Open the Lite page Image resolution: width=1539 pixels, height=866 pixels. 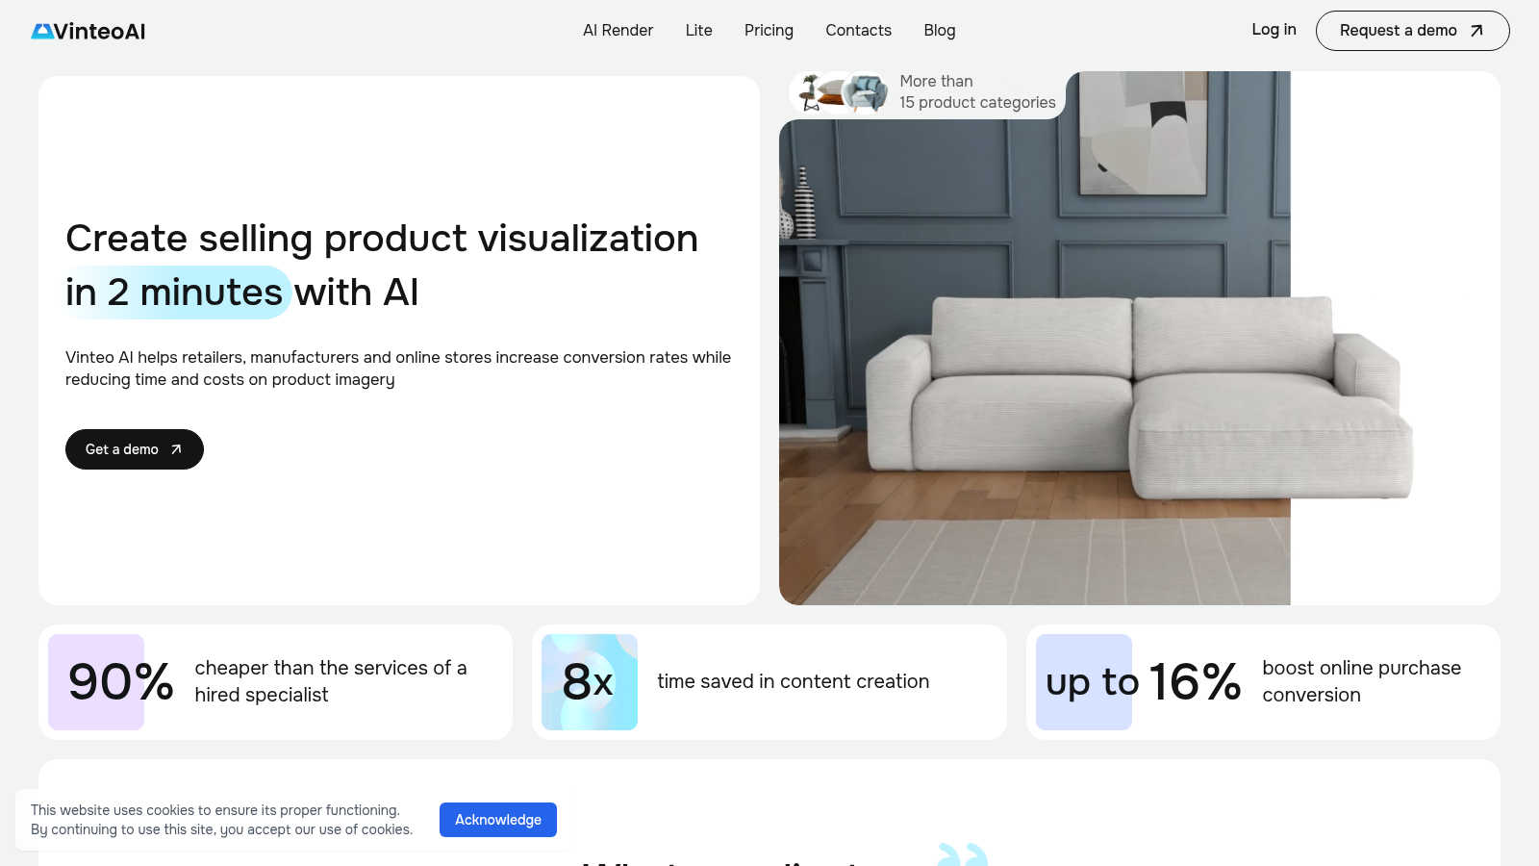point(698,30)
